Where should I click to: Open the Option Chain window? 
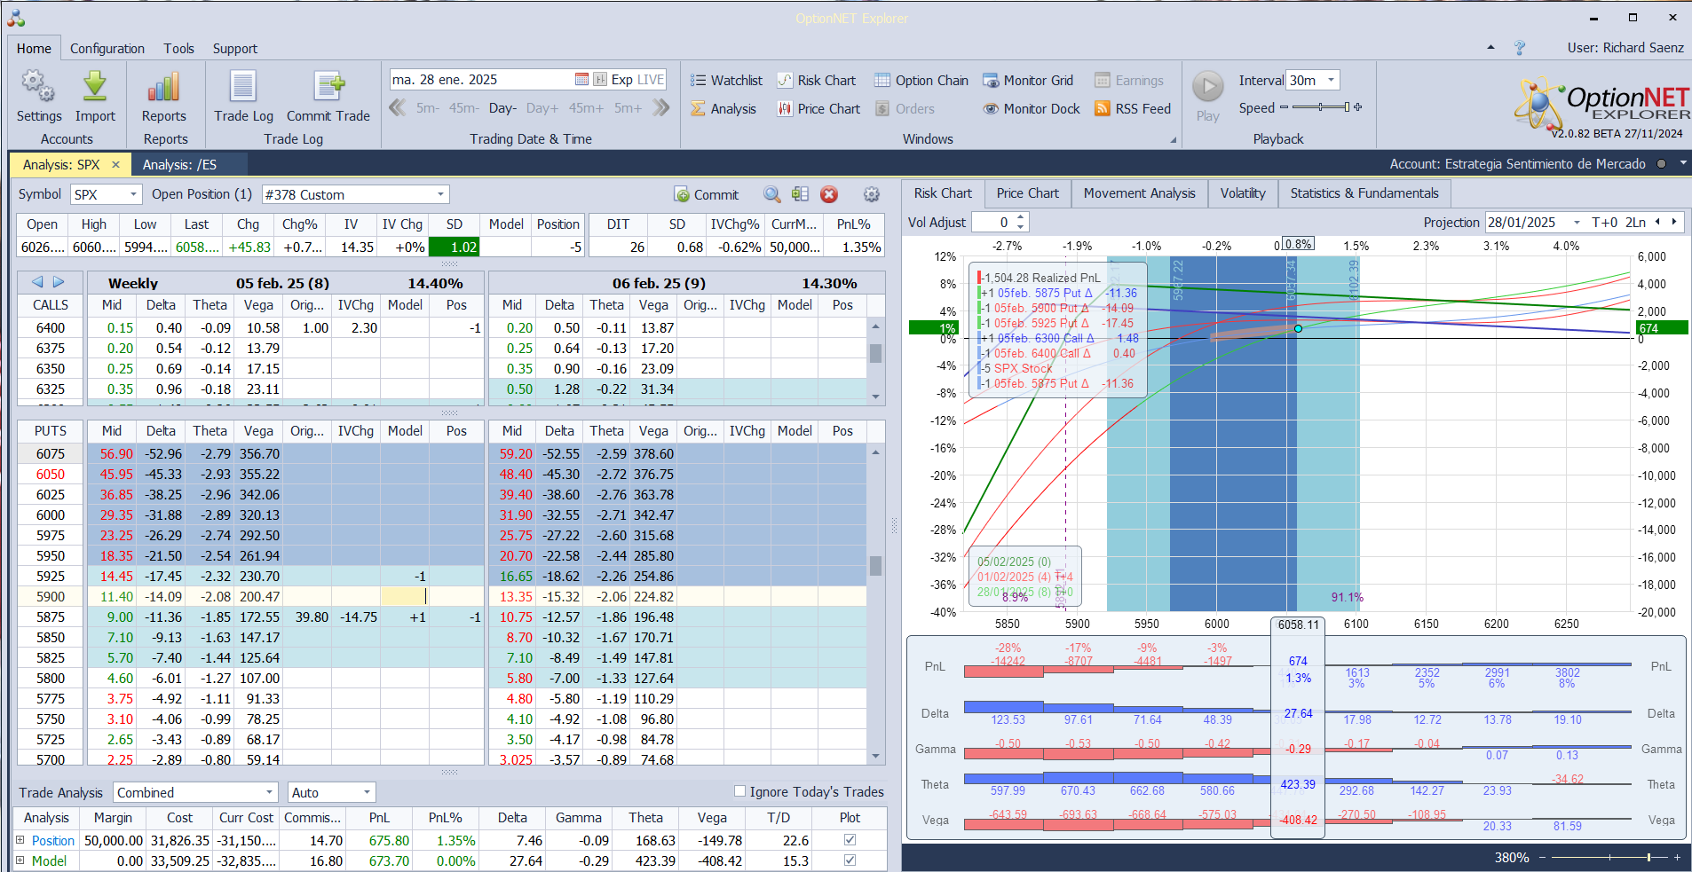(x=921, y=80)
